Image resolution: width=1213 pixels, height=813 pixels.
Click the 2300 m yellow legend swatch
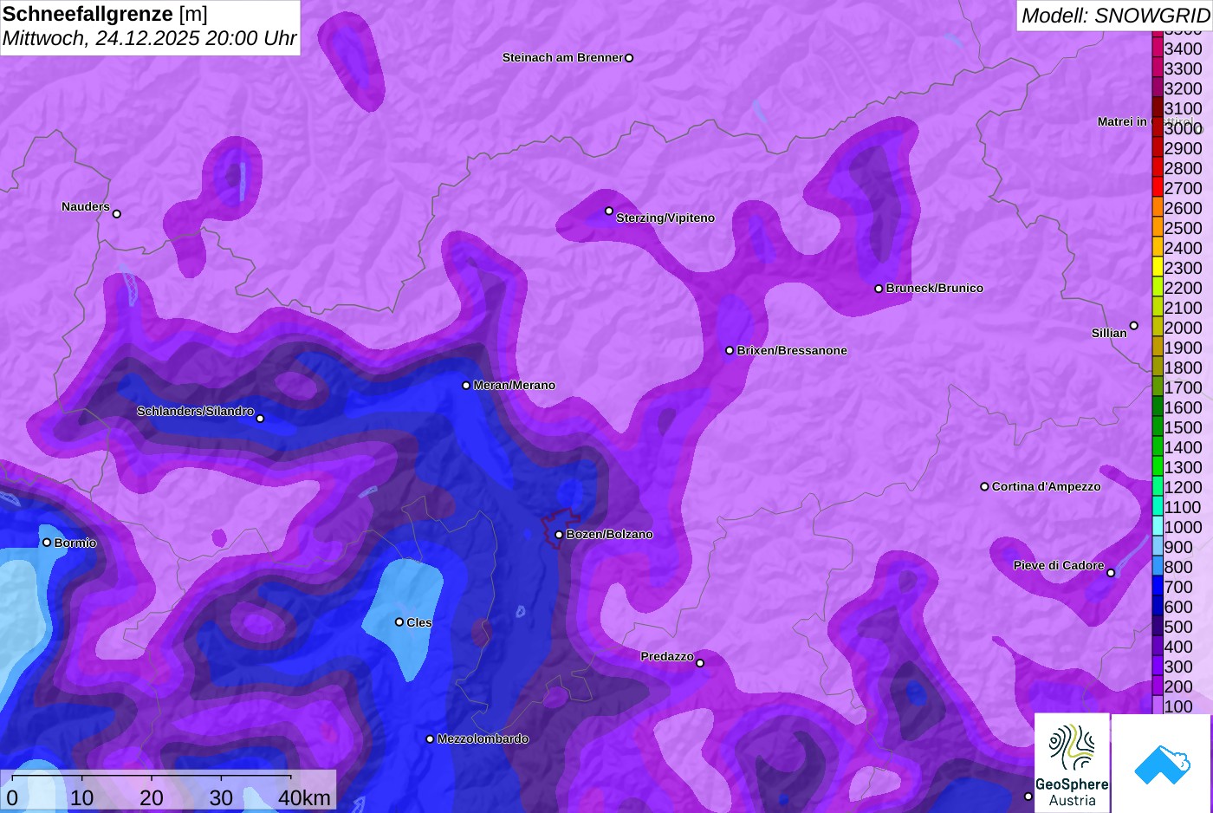[x=1158, y=267]
